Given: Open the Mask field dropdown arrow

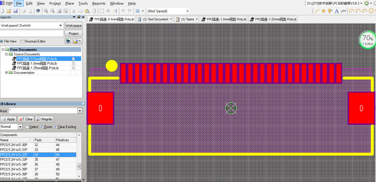Looking at the screenshot, I should tap(80, 111).
